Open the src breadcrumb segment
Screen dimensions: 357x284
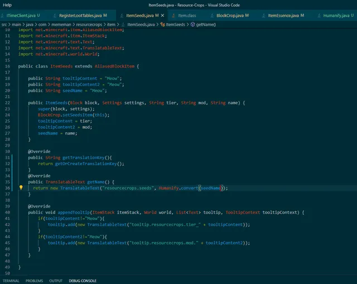pos(4,25)
